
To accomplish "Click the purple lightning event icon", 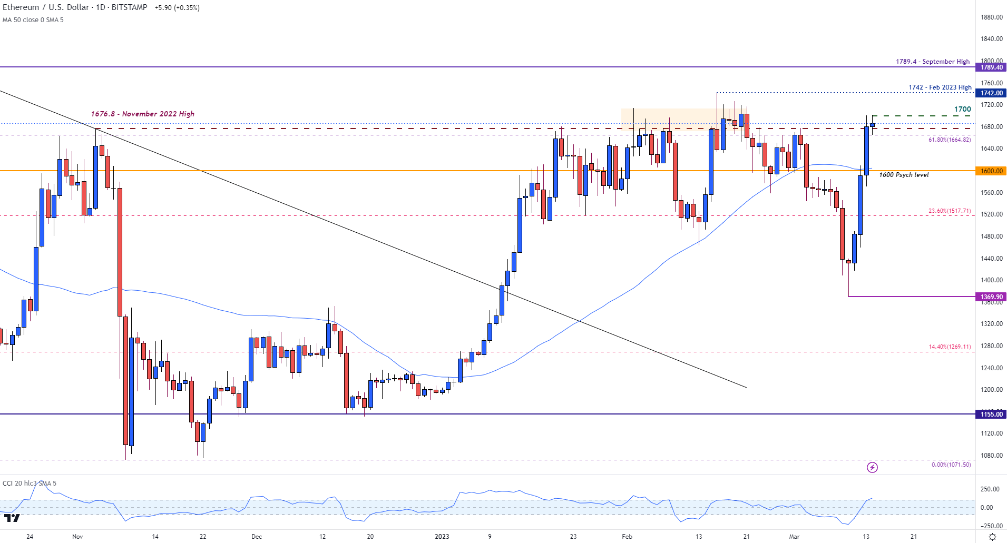I will click(872, 467).
